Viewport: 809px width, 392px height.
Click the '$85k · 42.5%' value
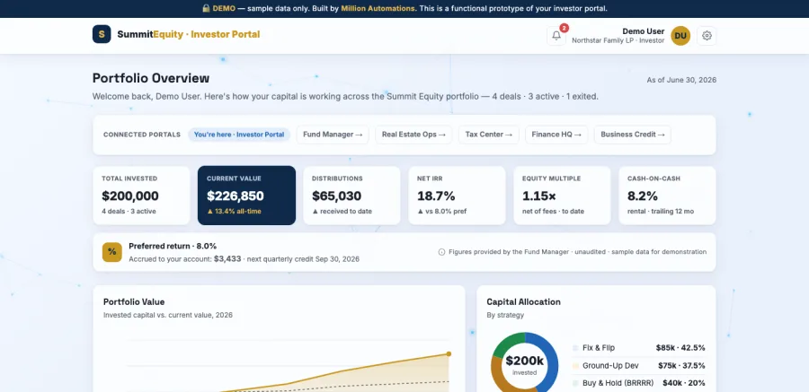click(680, 348)
